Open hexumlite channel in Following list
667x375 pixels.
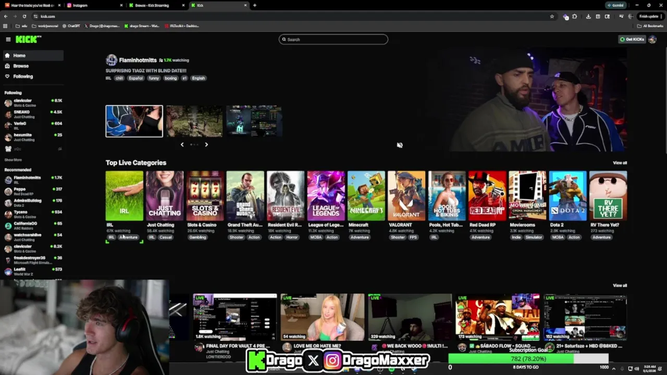[x=33, y=137]
